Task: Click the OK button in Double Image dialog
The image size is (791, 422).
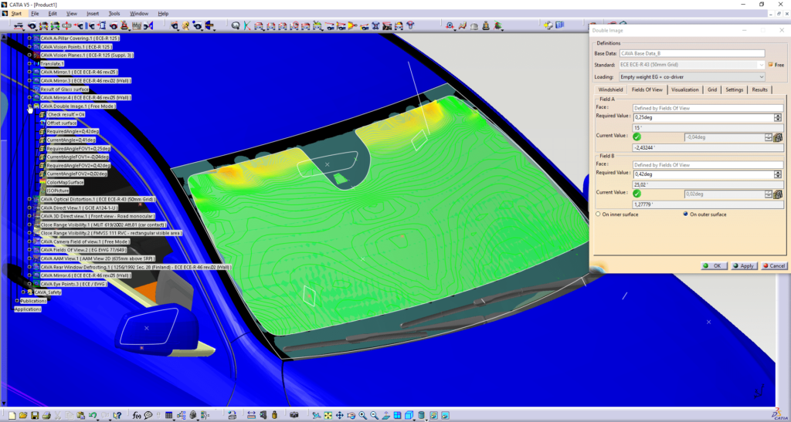Action: pos(713,266)
